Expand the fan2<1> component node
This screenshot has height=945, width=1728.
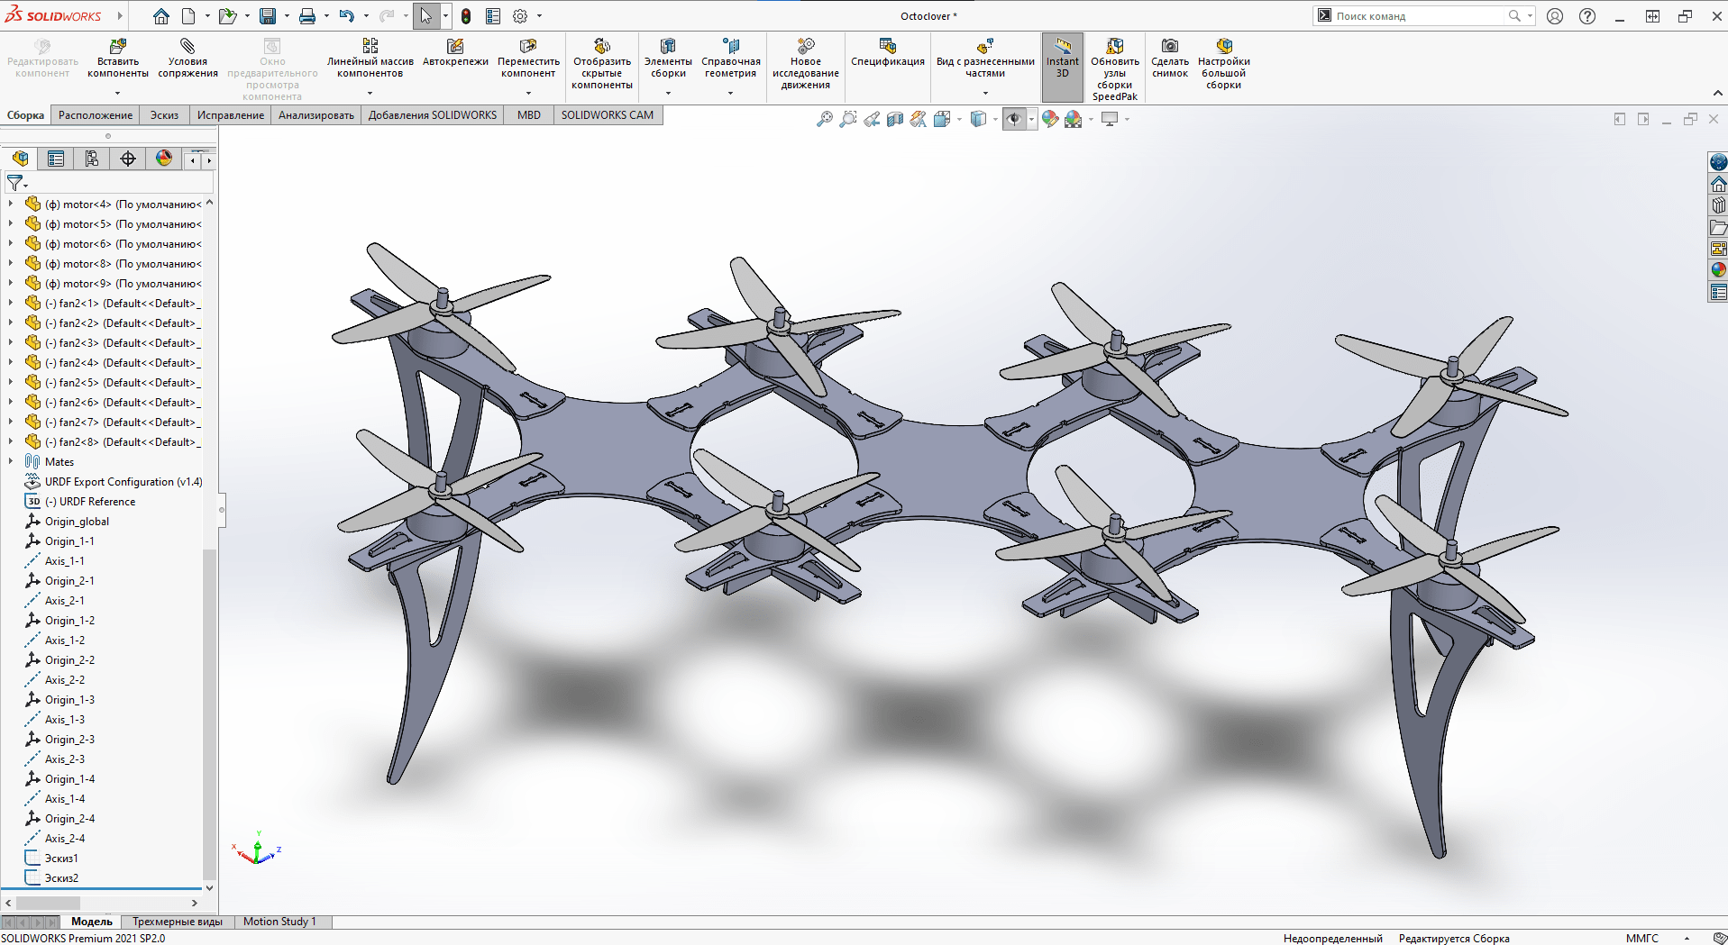point(11,304)
